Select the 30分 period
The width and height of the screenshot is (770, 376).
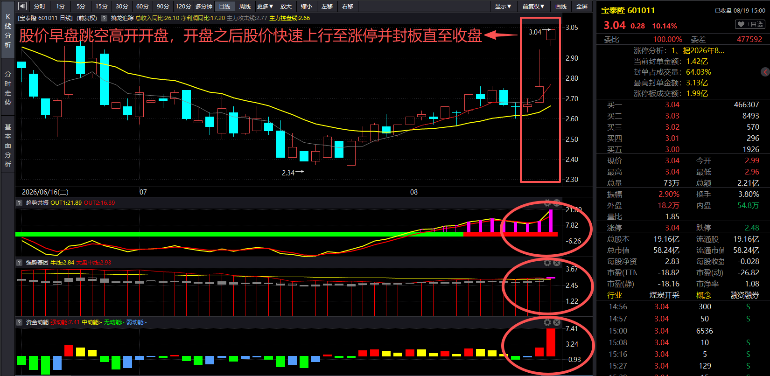coord(122,6)
